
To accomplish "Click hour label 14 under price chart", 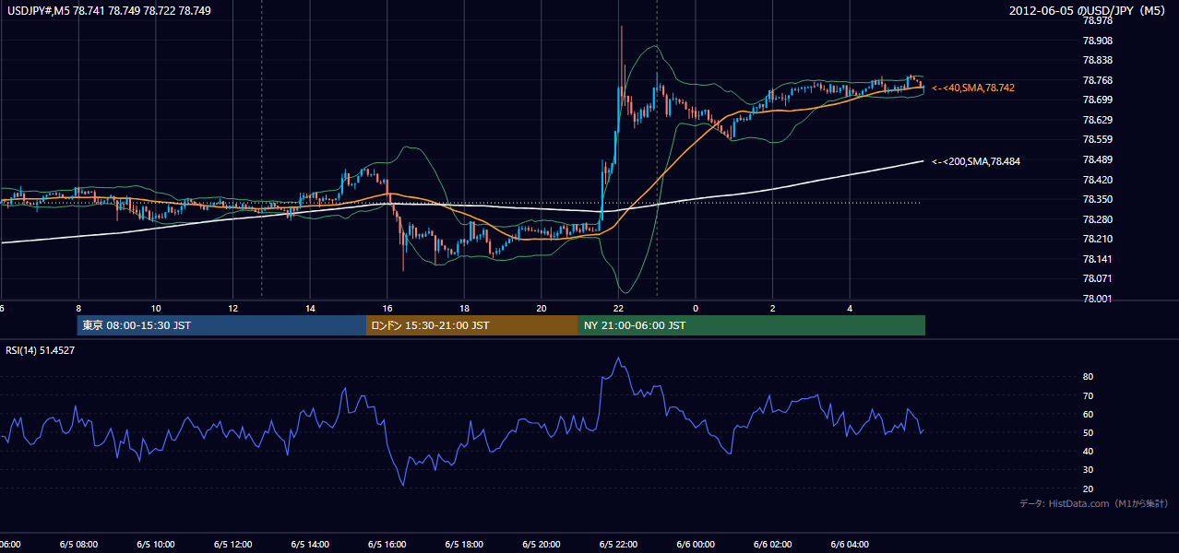I will [311, 308].
